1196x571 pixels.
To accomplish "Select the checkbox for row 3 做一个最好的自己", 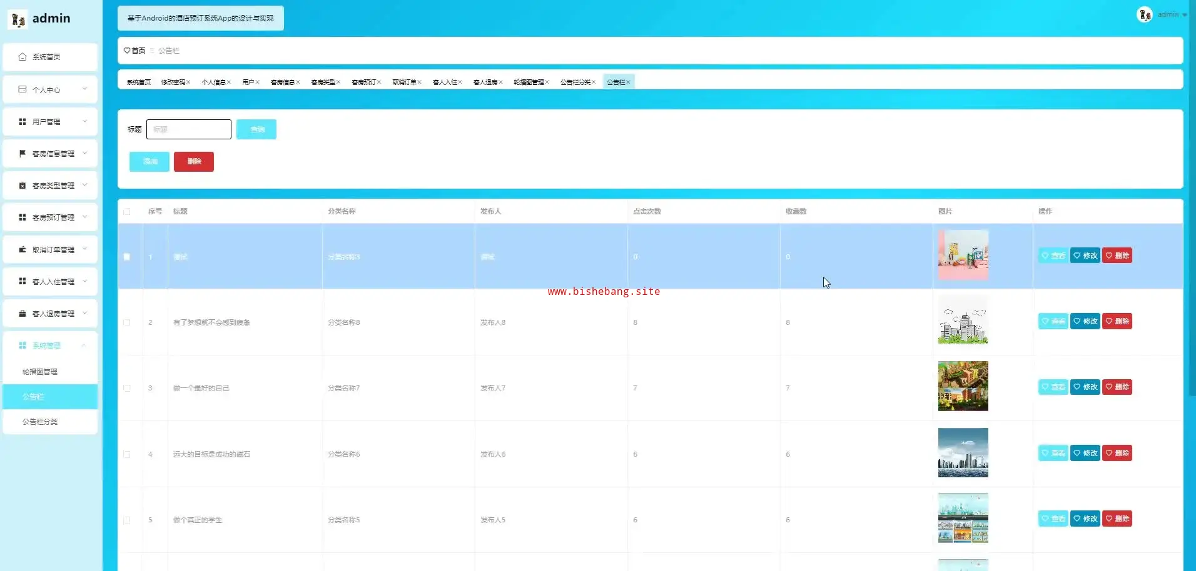I will point(127,389).
